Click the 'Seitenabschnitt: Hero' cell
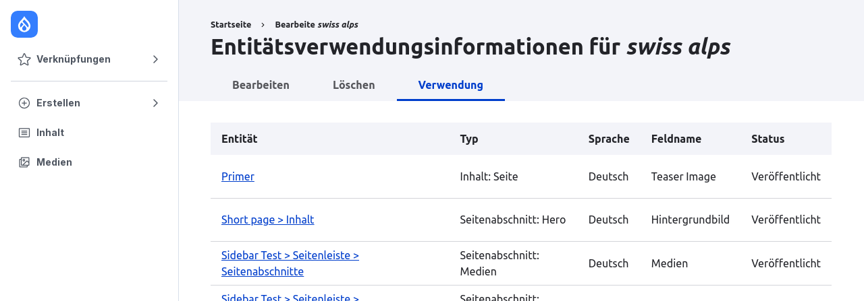Viewport: 864px width, 301px height. click(x=513, y=220)
